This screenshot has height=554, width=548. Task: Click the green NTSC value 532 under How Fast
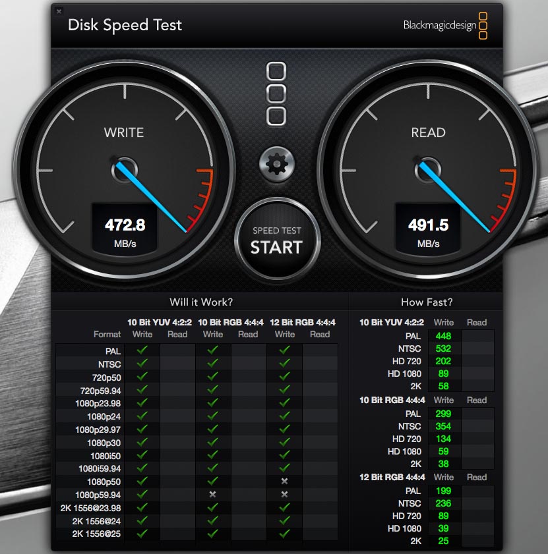[443, 348]
